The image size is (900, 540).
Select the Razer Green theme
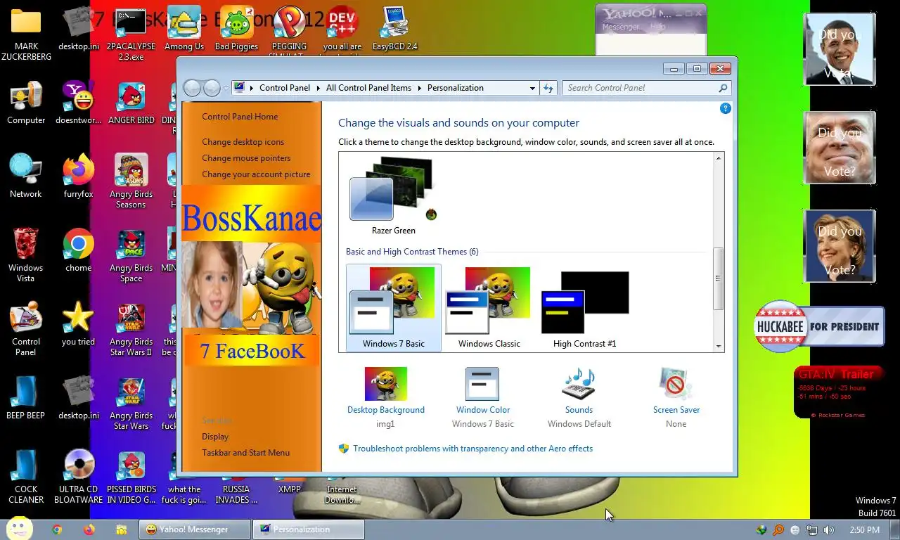click(x=394, y=196)
